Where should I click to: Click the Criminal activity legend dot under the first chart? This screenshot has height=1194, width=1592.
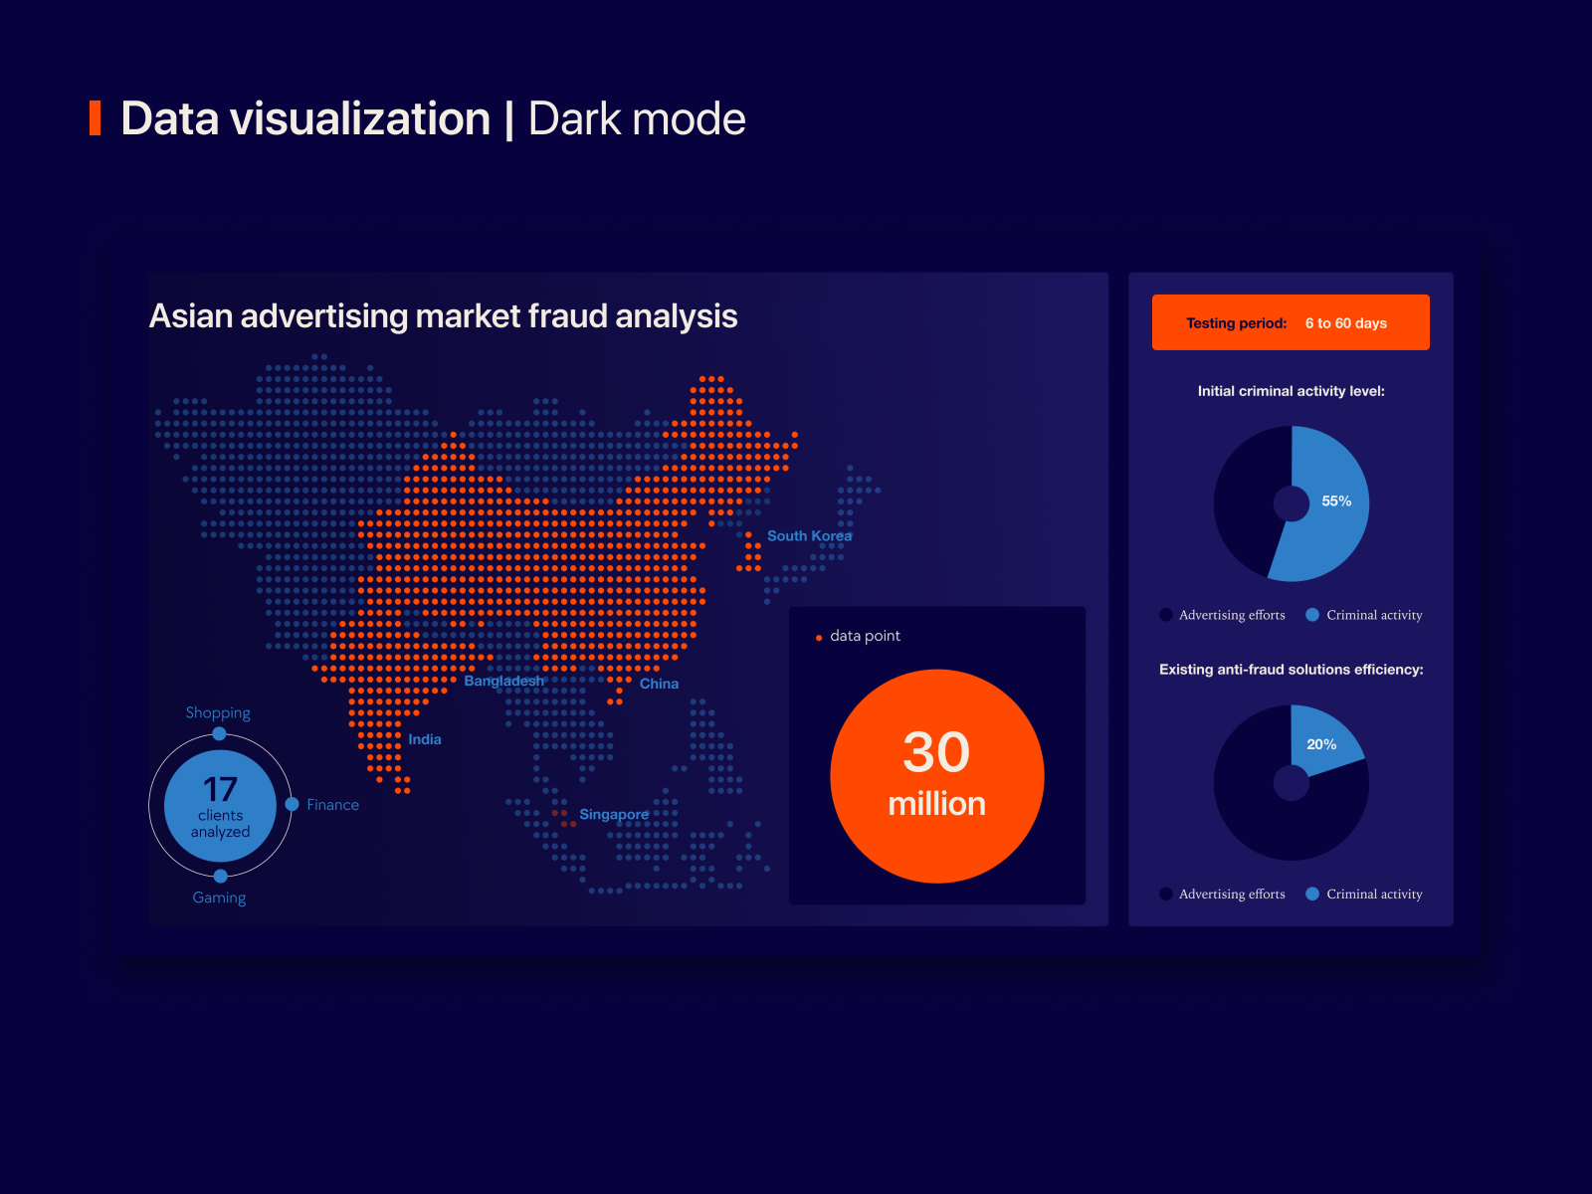point(1312,614)
